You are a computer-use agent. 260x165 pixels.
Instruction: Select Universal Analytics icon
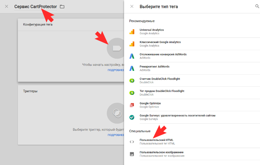(x=132, y=32)
